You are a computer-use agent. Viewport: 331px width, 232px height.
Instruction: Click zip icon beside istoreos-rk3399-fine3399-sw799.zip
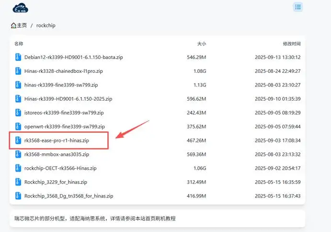point(18,113)
